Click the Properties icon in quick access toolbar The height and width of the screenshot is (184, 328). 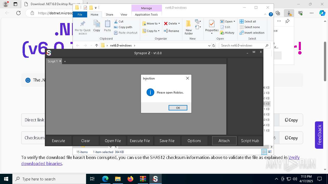coord(85,8)
